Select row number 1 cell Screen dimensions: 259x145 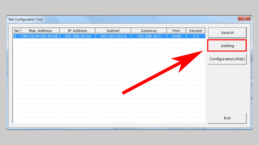(17, 36)
